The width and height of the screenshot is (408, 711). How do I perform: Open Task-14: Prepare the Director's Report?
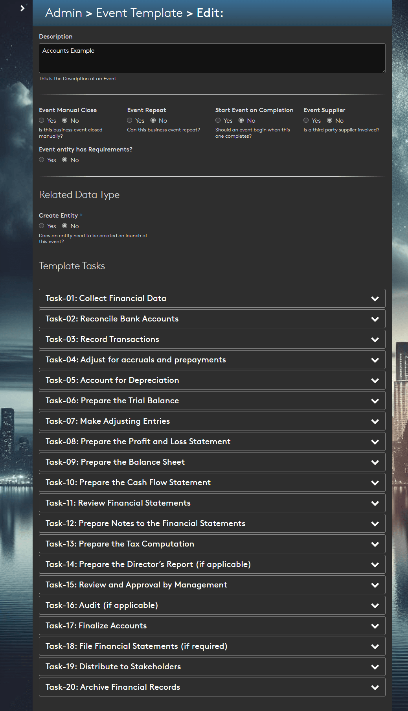coord(212,564)
